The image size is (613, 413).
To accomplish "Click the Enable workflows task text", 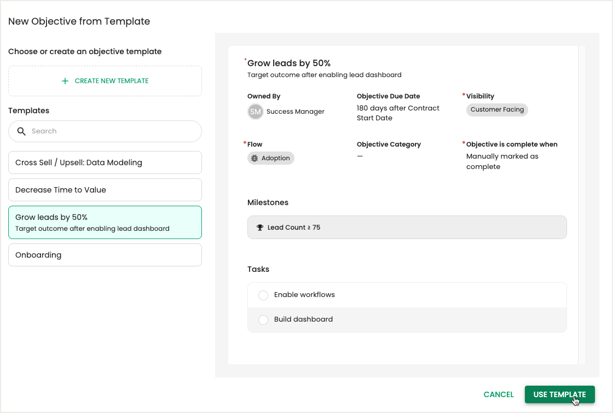I will [x=304, y=295].
